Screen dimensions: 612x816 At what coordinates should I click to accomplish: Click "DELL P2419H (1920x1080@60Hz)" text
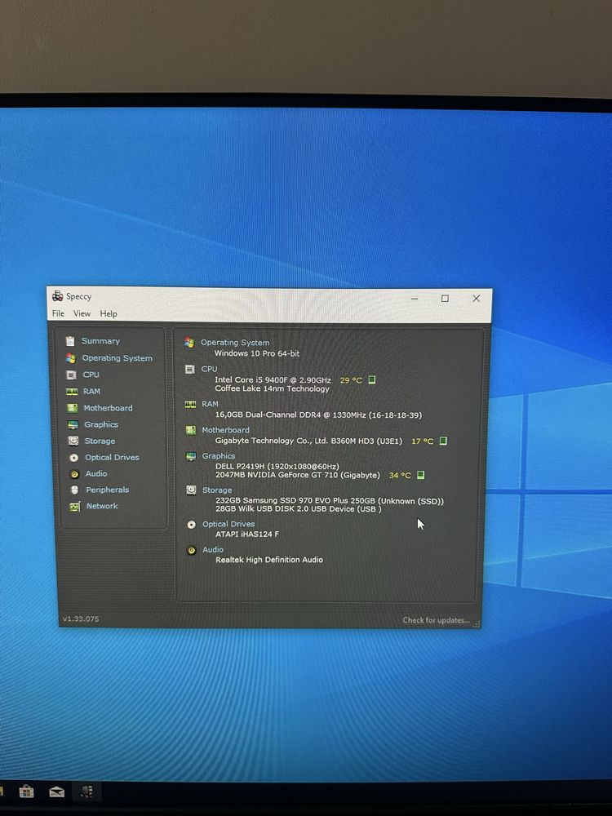click(x=277, y=466)
